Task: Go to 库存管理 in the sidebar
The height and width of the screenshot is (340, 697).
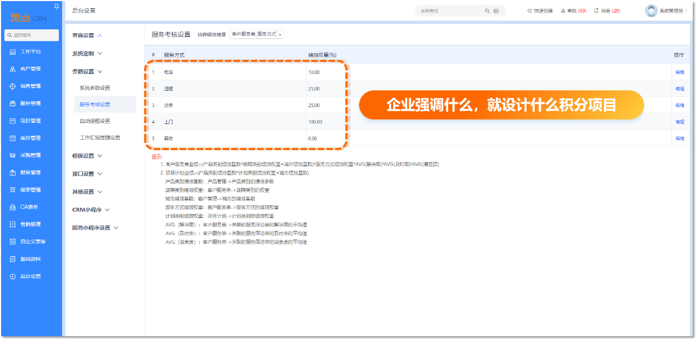Action: [30, 138]
